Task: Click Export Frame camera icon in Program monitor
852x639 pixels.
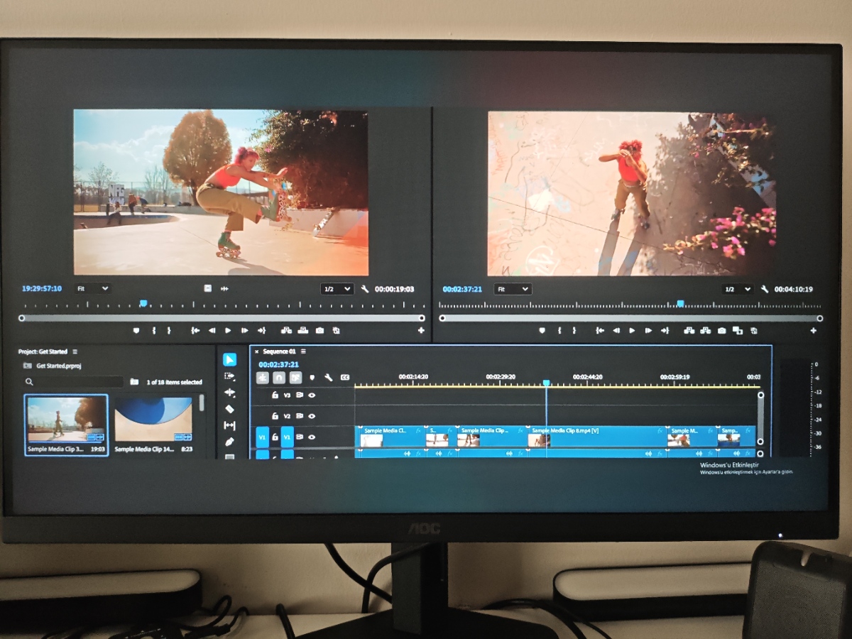Action: 721,331
